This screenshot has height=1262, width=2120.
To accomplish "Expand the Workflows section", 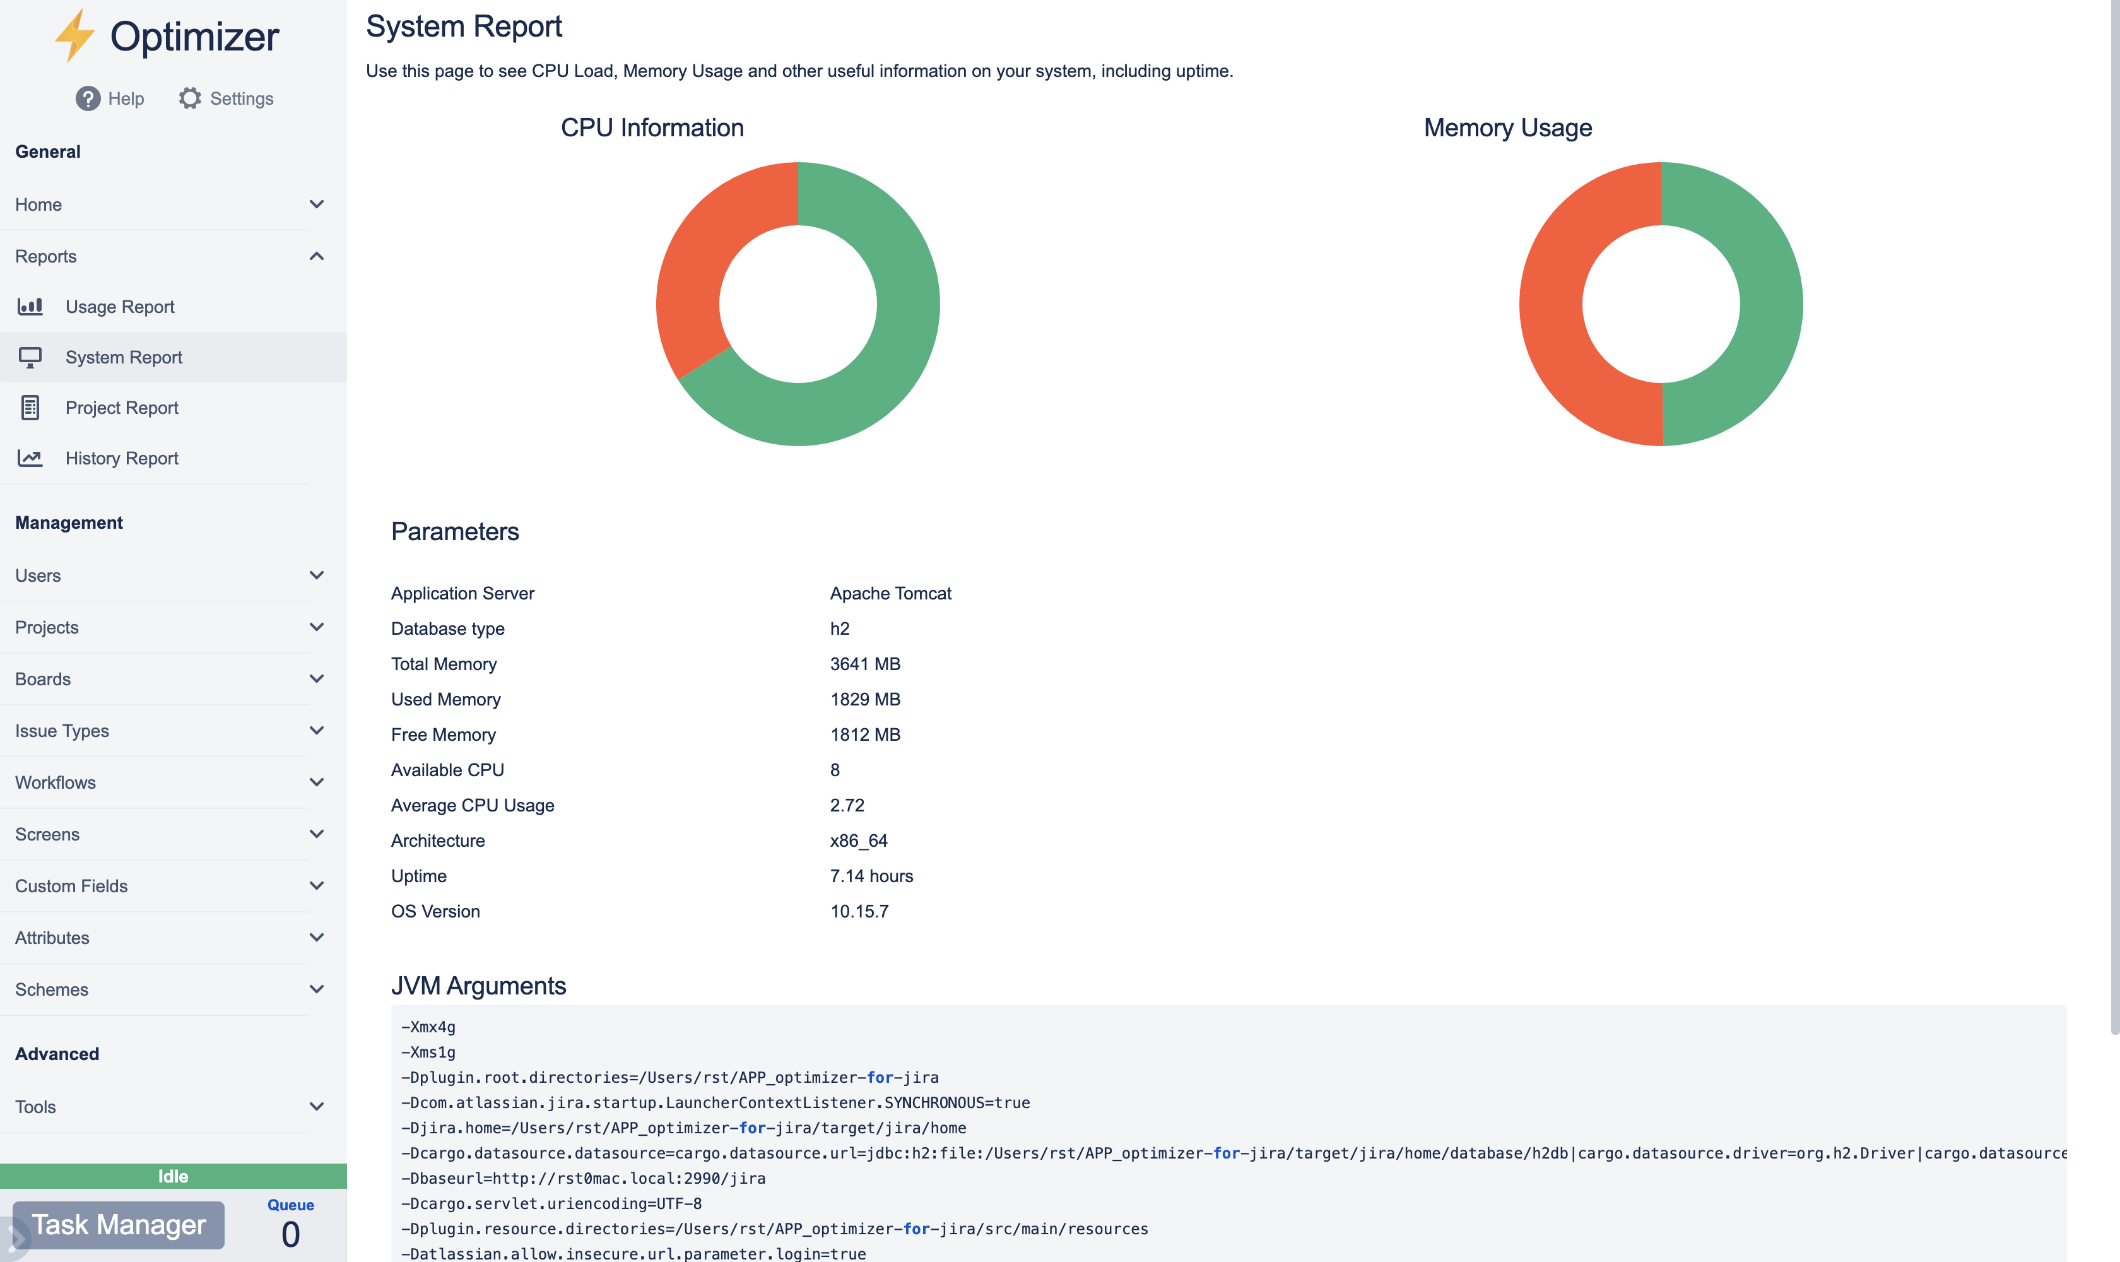I will [316, 782].
